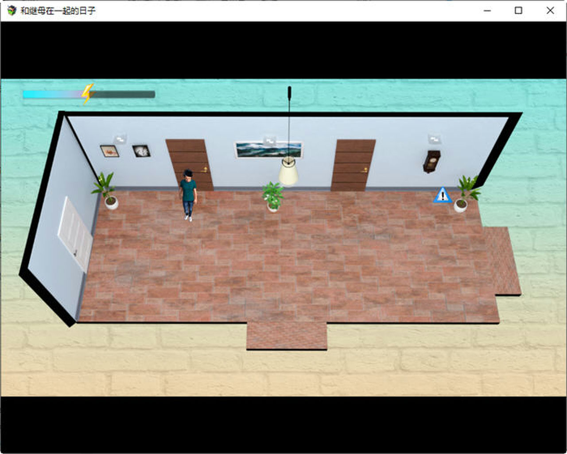Open the right brown wooden door
Screen dimensions: 567x454
click(x=353, y=165)
